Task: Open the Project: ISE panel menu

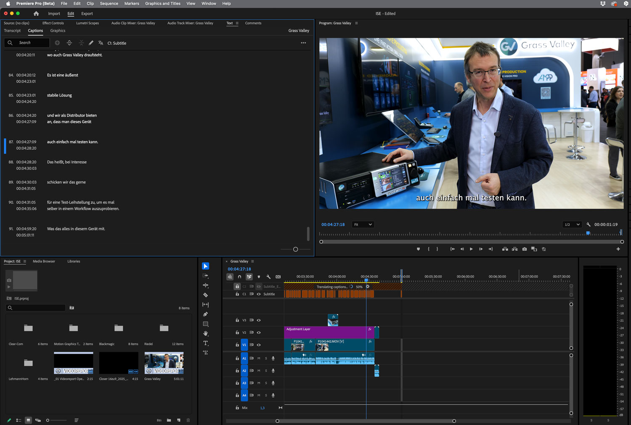Action: pos(24,261)
